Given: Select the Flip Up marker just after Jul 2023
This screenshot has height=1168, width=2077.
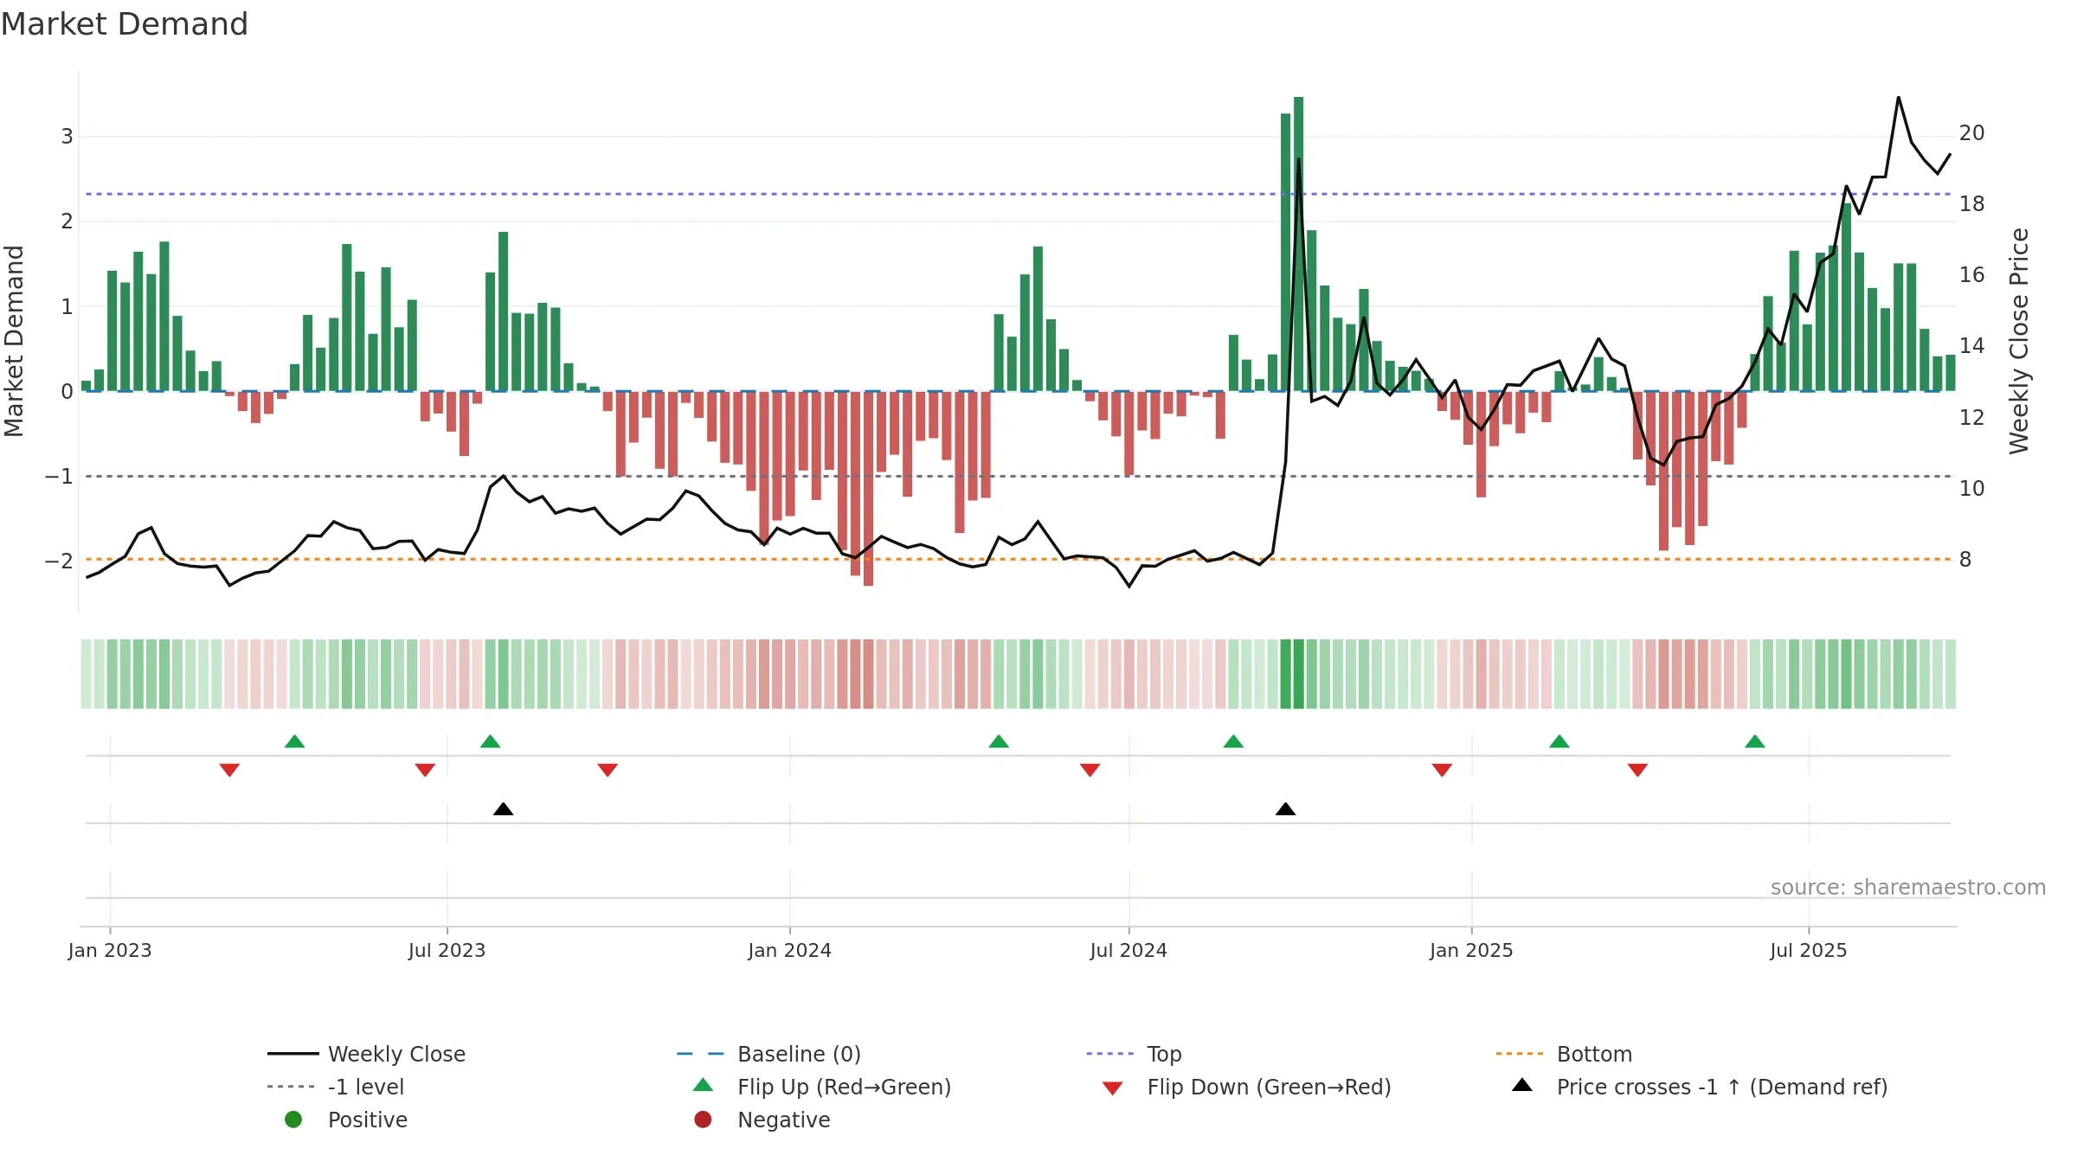Looking at the screenshot, I should pos(491,741).
